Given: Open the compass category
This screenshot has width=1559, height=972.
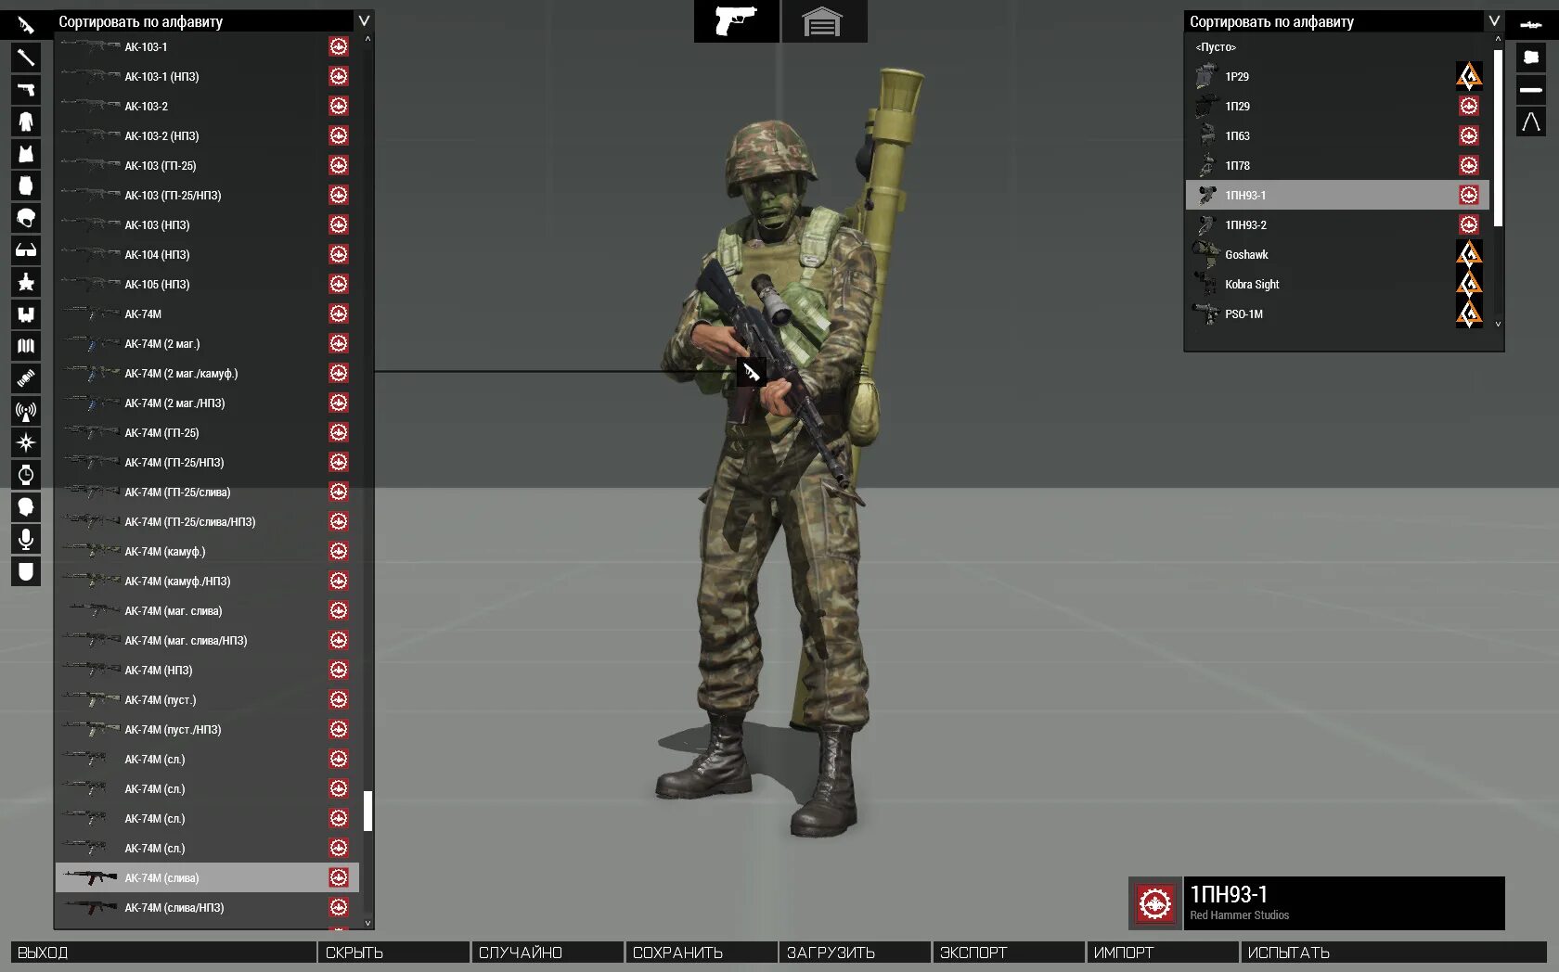Looking at the screenshot, I should tap(26, 442).
